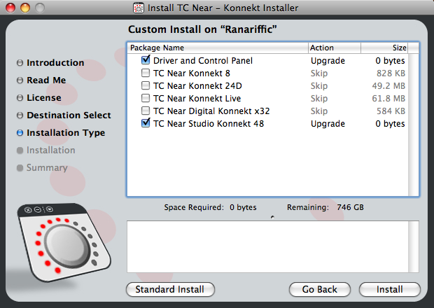Click the red close window button
Image resolution: width=434 pixels, height=308 pixels.
click(10, 8)
